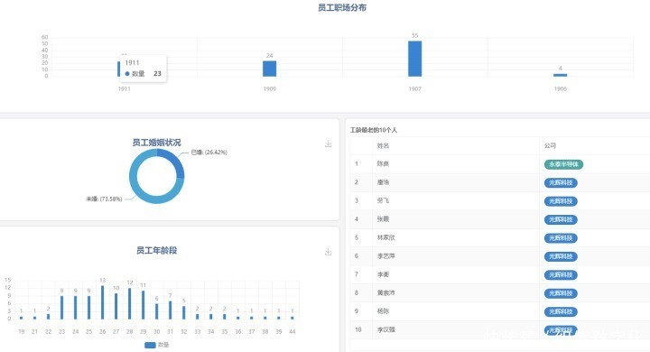Click the 光辉科技 tag in row 2
Image resolution: width=650 pixels, height=352 pixels.
click(x=561, y=183)
